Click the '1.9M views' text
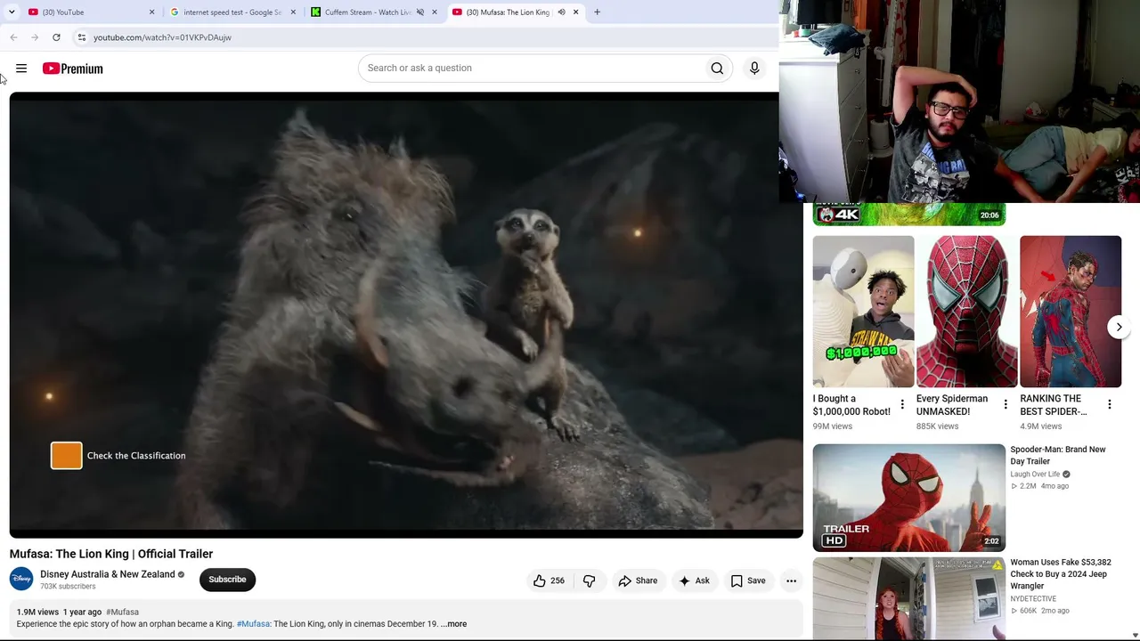 (x=37, y=613)
